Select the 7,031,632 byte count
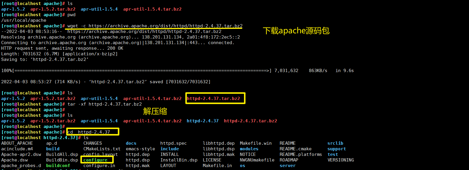 tap(286, 71)
